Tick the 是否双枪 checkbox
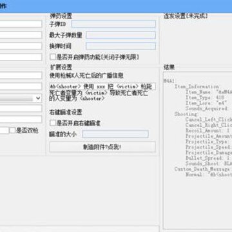This screenshot has height=232, width=232. pos(13,130)
